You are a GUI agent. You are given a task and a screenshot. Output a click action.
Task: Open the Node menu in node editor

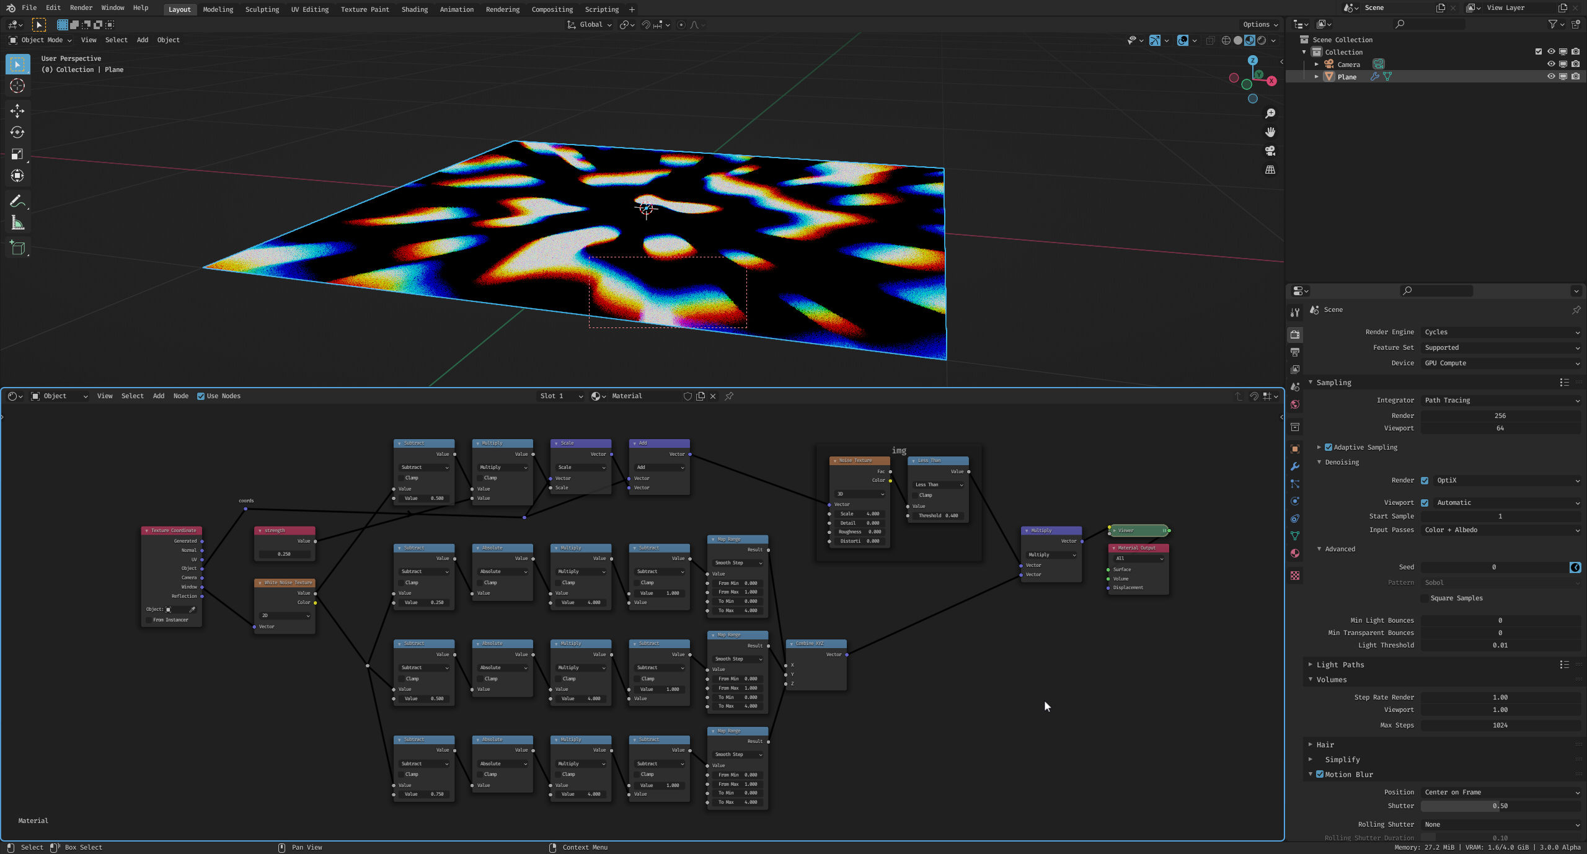tap(180, 396)
